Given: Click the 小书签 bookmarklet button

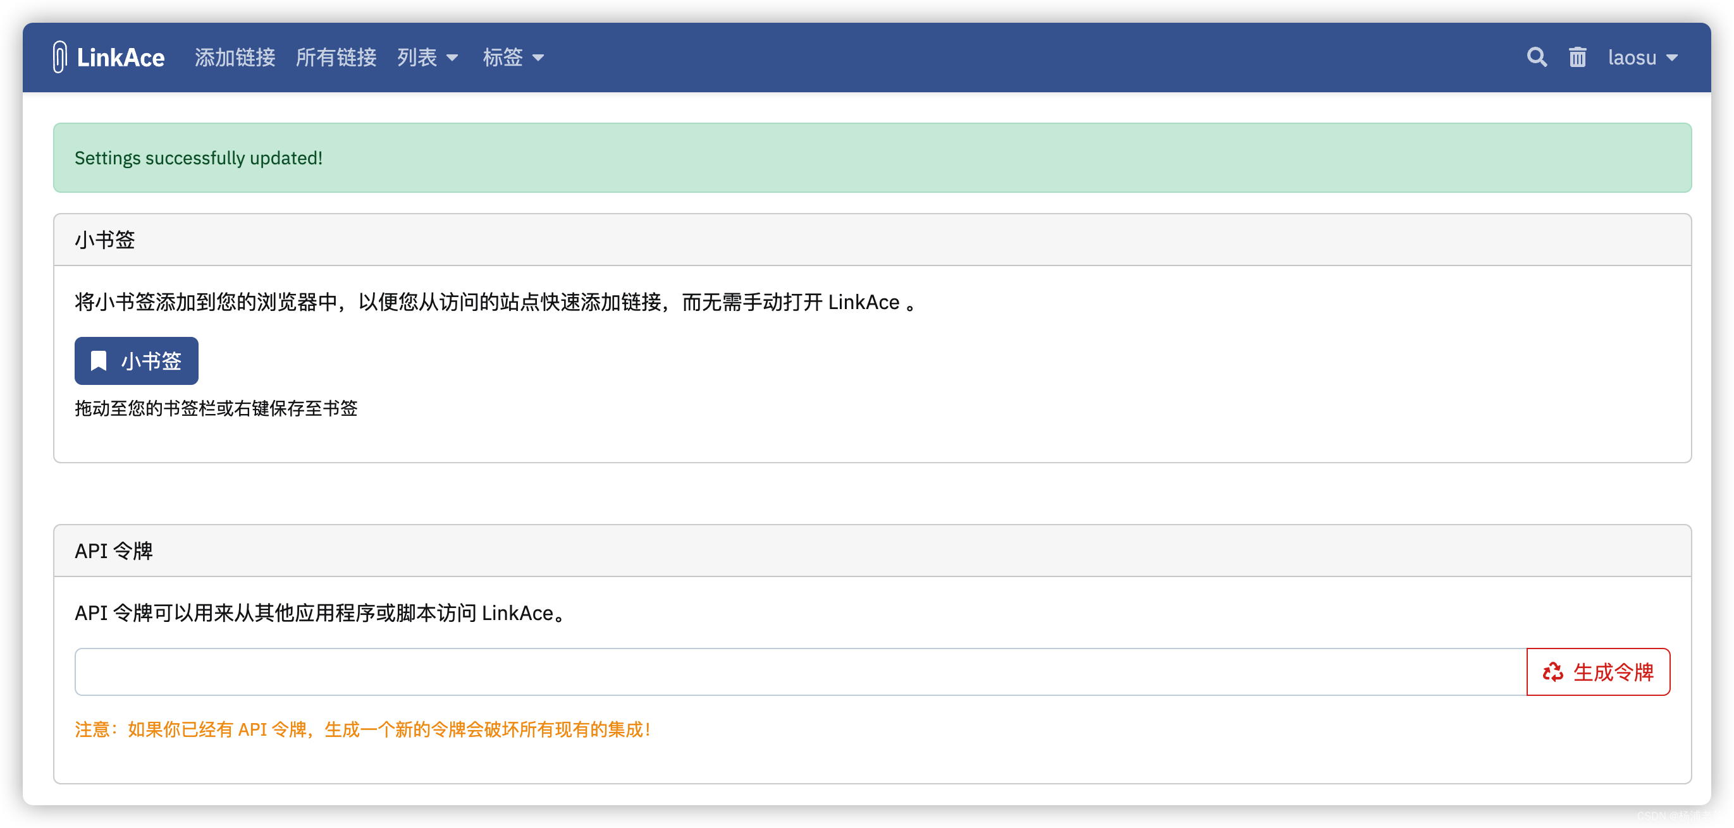Looking at the screenshot, I should click(x=136, y=360).
